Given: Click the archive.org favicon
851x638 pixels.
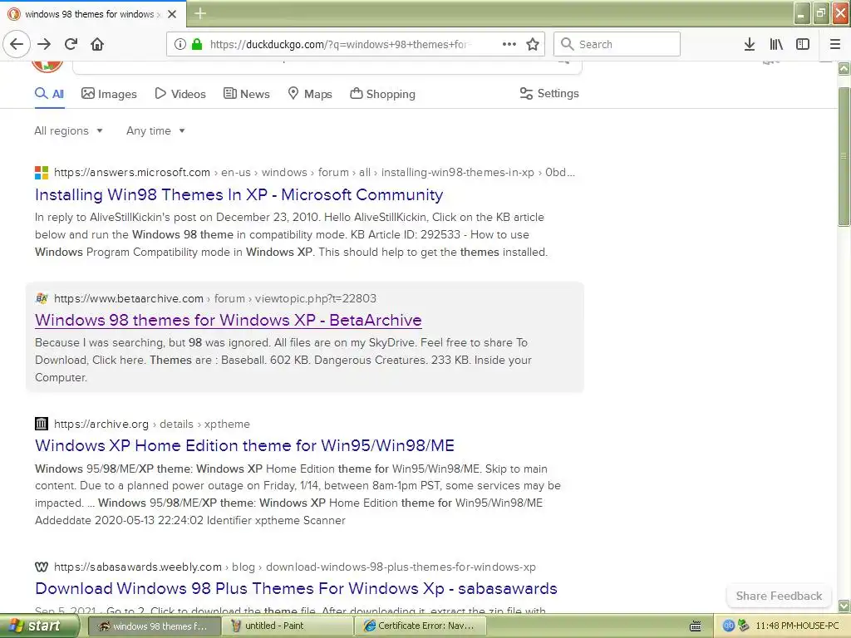Looking at the screenshot, I should point(42,424).
